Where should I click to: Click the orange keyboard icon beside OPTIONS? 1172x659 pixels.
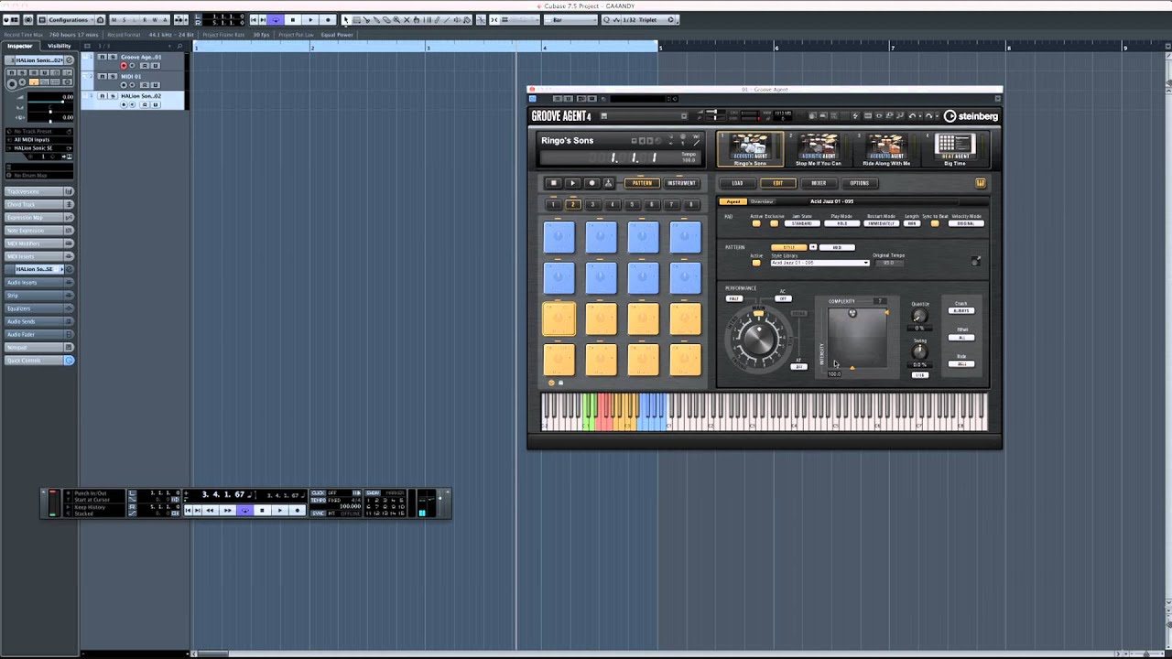pyautogui.click(x=980, y=183)
